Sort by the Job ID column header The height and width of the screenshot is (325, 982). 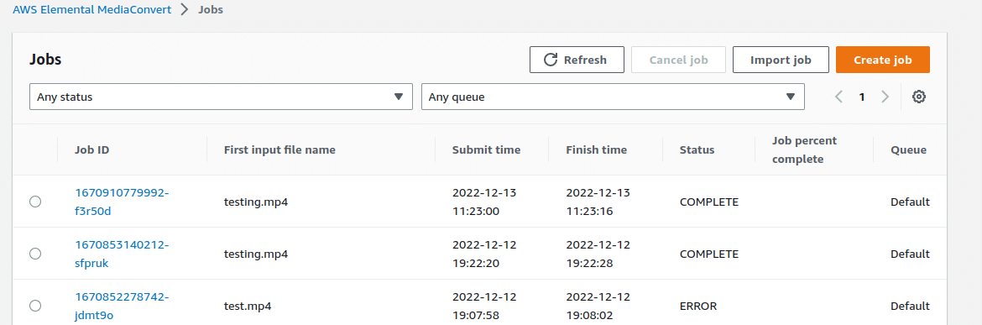coord(92,150)
